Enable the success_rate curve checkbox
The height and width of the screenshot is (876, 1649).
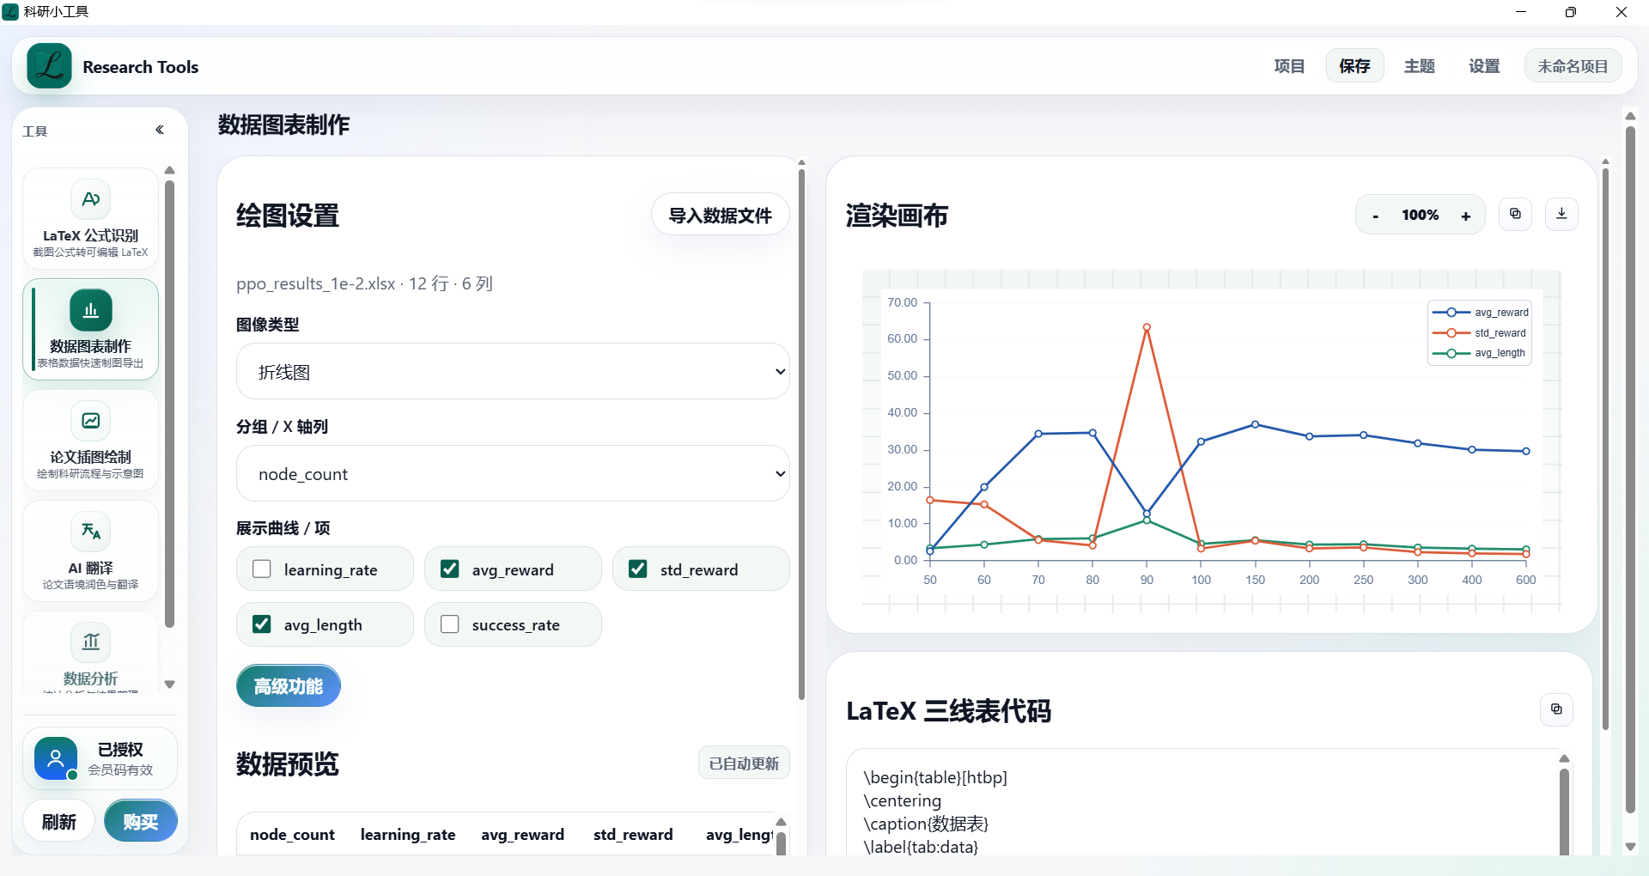[x=449, y=624]
